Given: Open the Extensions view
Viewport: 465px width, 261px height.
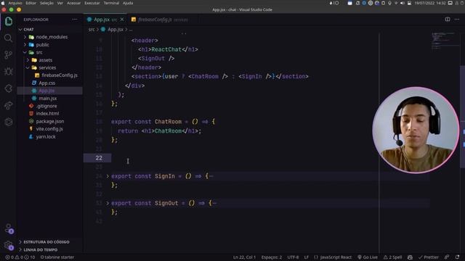Looking at the screenshot, I should pyautogui.click(x=8, y=88).
